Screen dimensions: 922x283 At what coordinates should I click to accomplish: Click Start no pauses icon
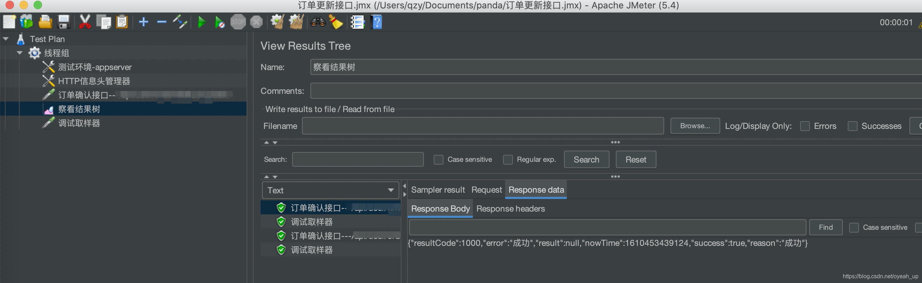[x=219, y=22]
